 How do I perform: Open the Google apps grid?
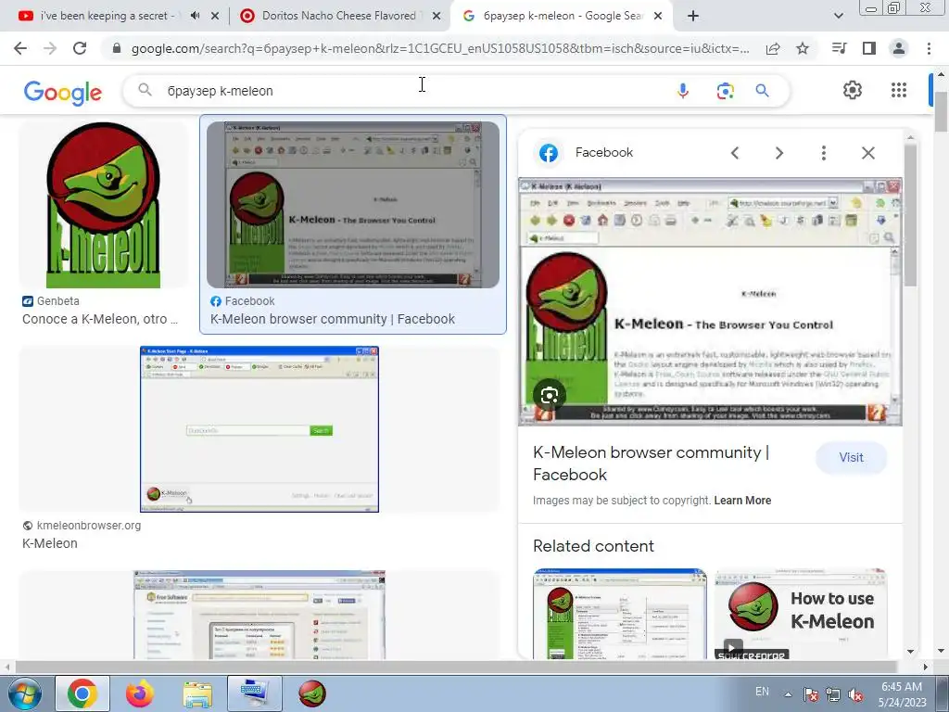pos(899,90)
